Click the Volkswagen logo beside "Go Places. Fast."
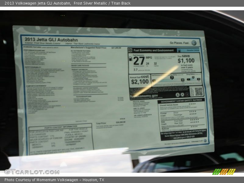The image size is (244, 183). pos(194,43)
